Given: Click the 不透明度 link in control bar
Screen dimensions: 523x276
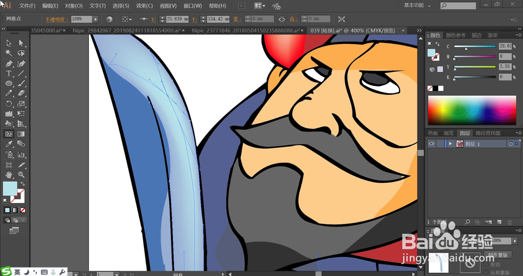Looking at the screenshot, I should [56, 19].
